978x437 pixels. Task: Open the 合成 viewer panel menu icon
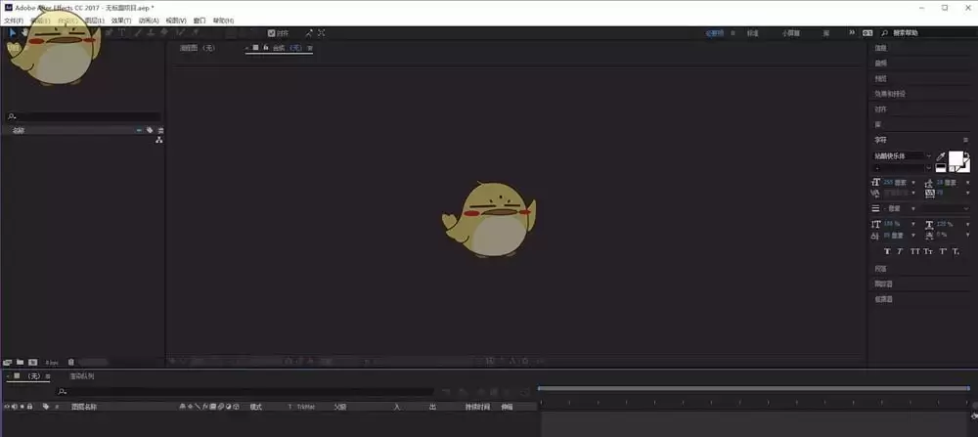pyautogui.click(x=310, y=47)
